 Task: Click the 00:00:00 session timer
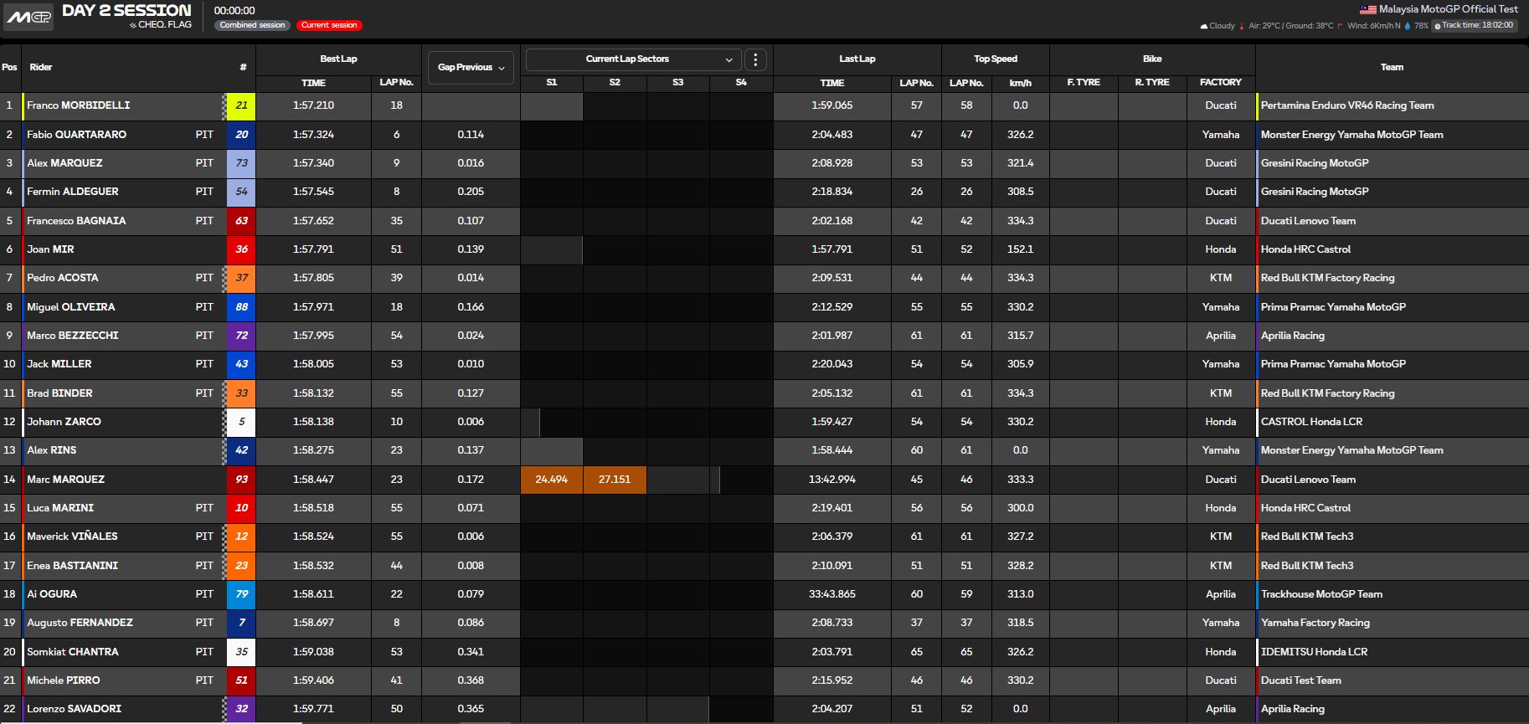click(x=234, y=11)
